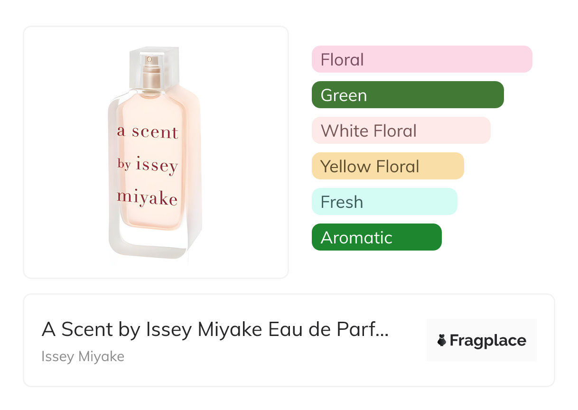Viewport: 578px width, 410px height.
Task: Click the Fragplace wordmark text
Action: coord(488,341)
